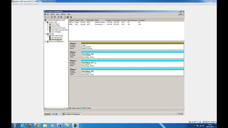Open the File menu
This screenshot has width=228, height=128.
[x=48, y=14]
